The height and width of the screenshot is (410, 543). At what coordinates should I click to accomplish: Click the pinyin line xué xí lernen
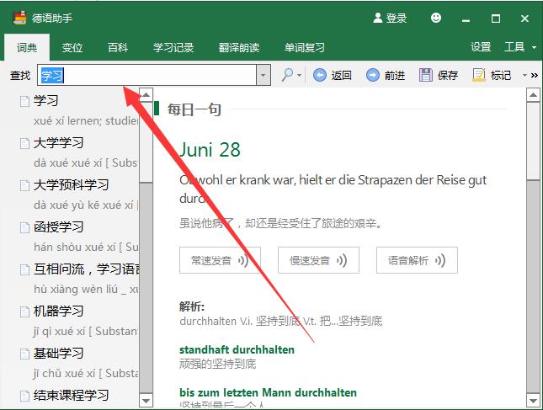click(x=86, y=121)
